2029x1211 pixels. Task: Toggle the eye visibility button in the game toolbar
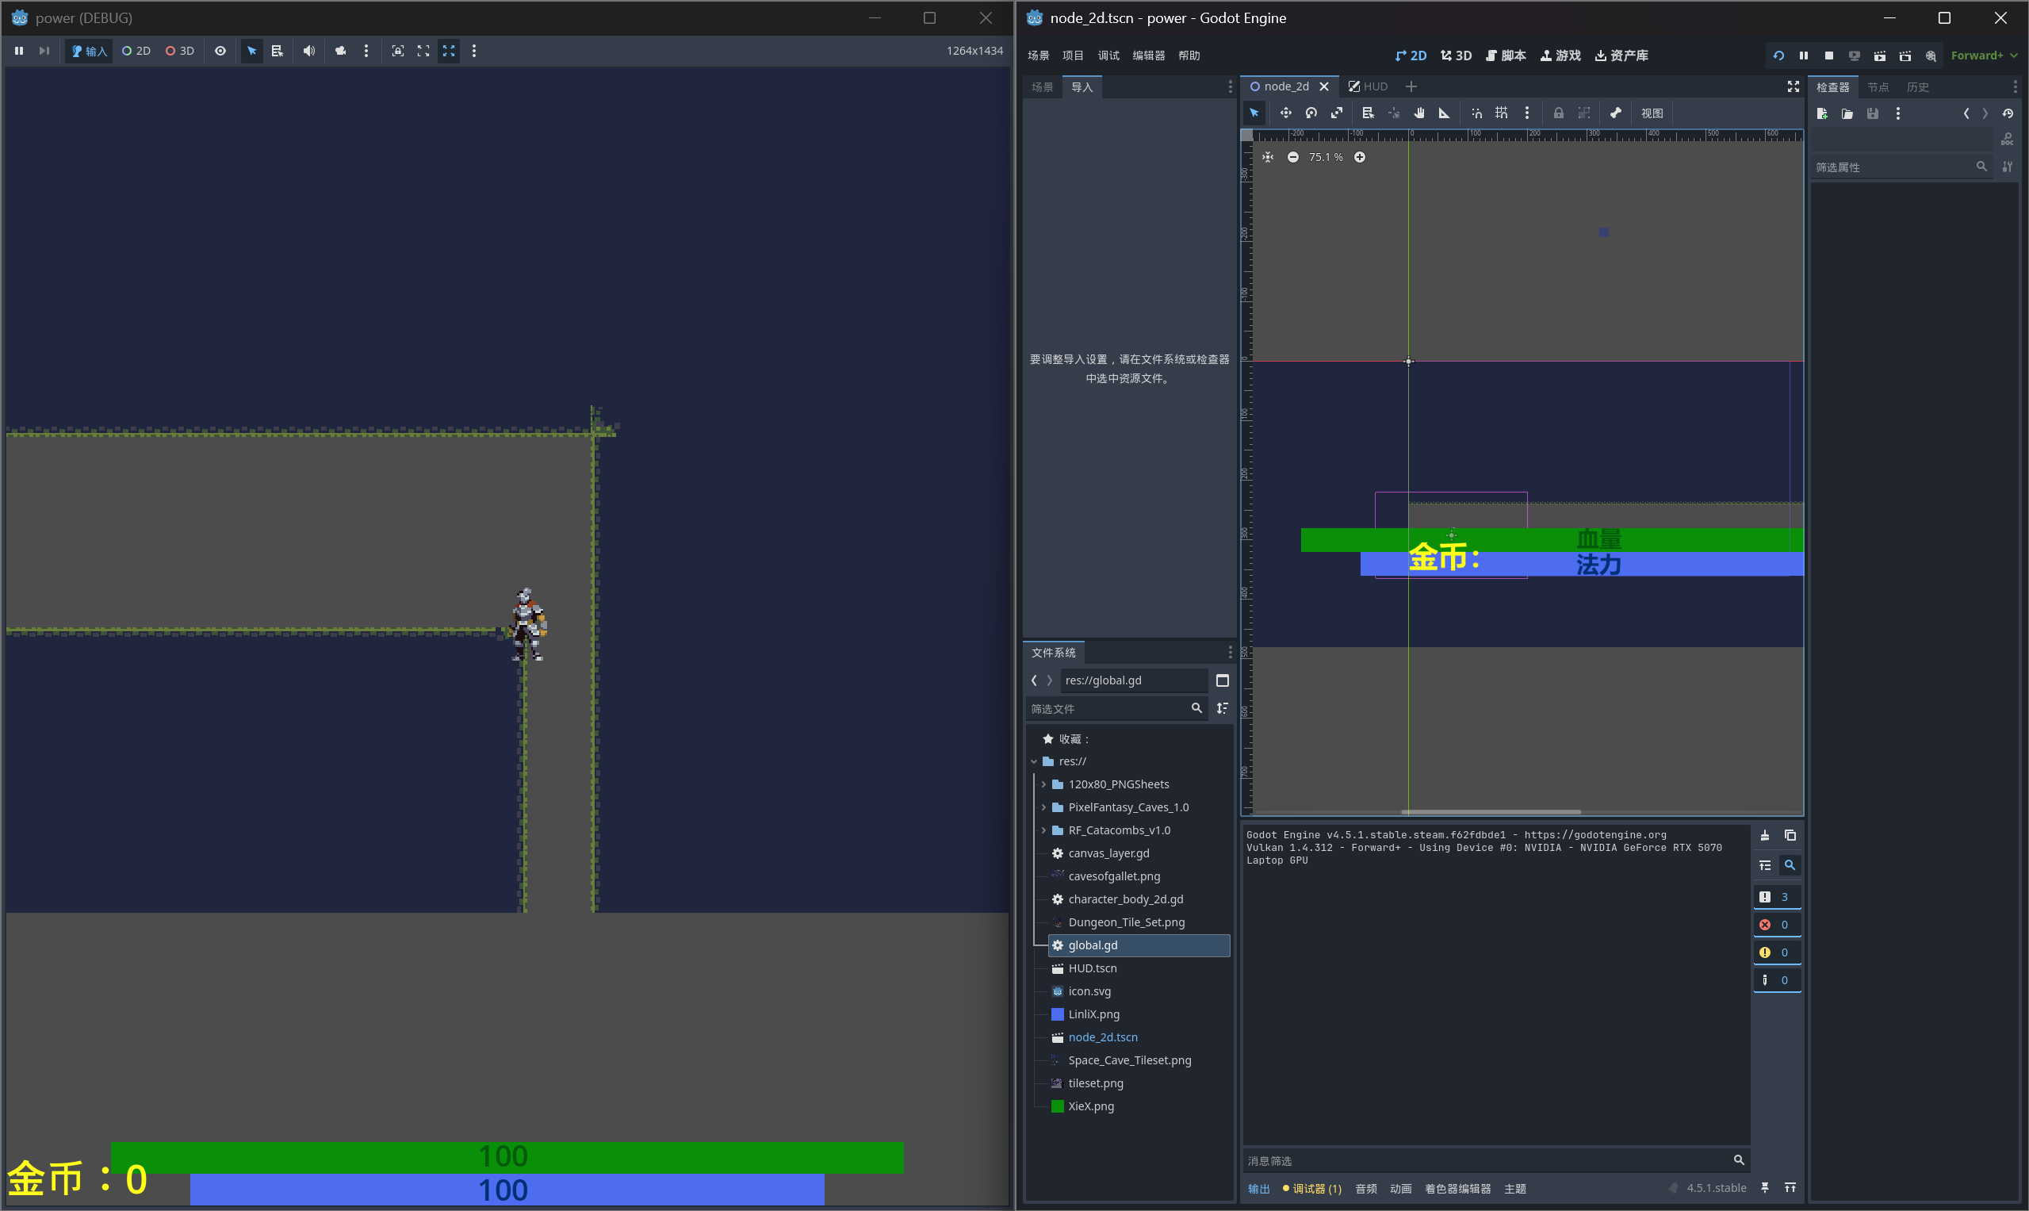(220, 51)
